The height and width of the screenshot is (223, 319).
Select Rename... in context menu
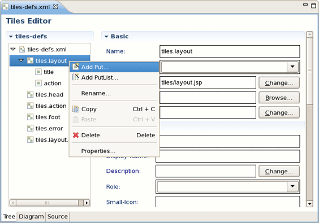(114, 93)
